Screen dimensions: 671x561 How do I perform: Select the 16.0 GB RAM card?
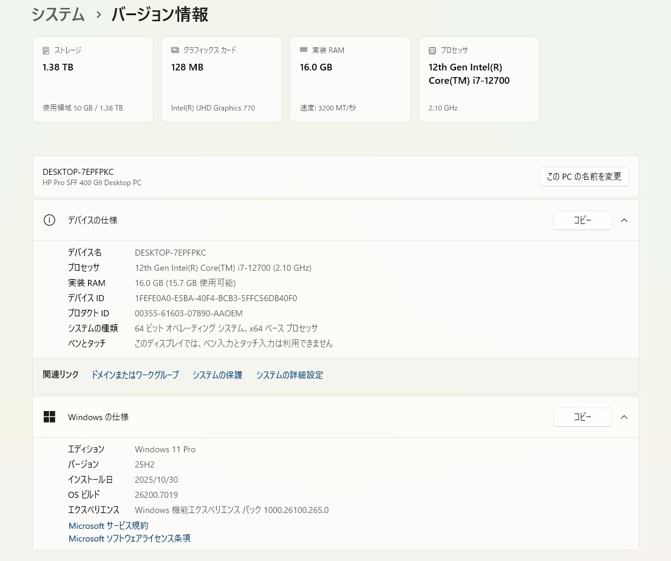tap(350, 79)
